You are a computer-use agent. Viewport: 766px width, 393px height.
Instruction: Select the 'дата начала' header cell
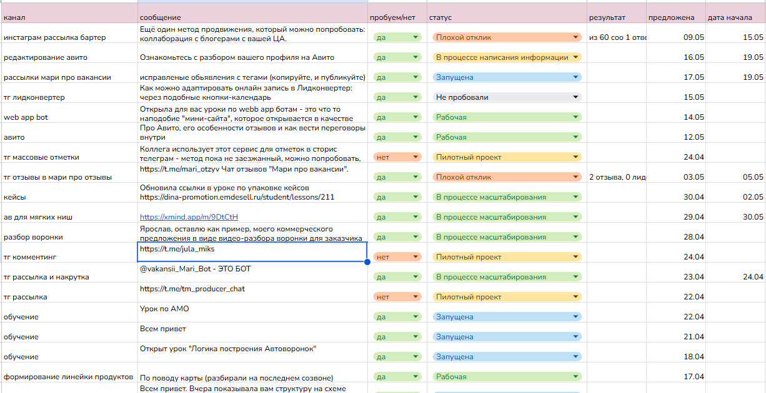tap(735, 17)
